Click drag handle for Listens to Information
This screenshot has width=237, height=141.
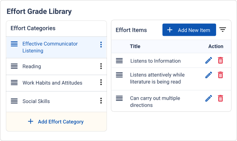click(119, 61)
